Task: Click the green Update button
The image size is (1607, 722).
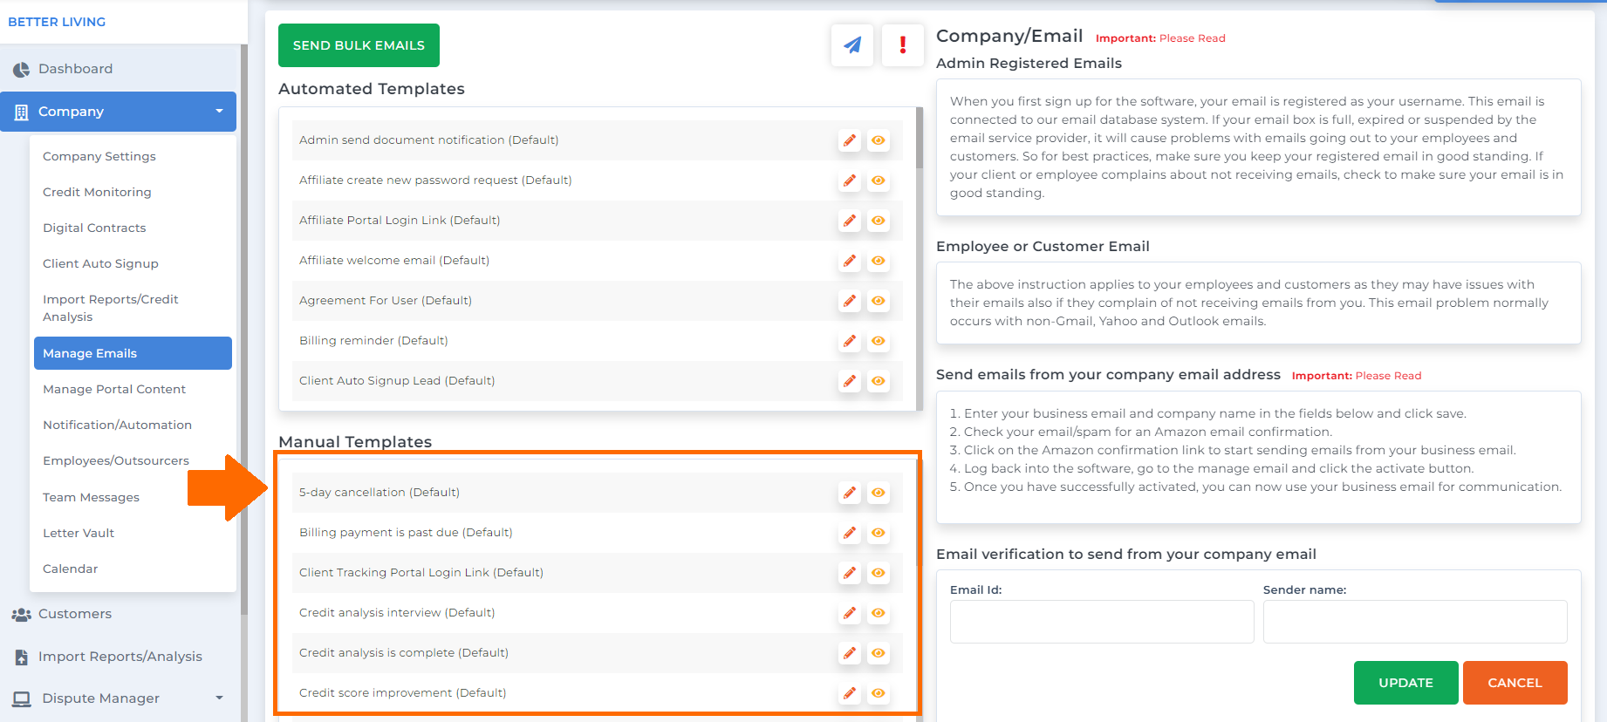Action: point(1405,683)
